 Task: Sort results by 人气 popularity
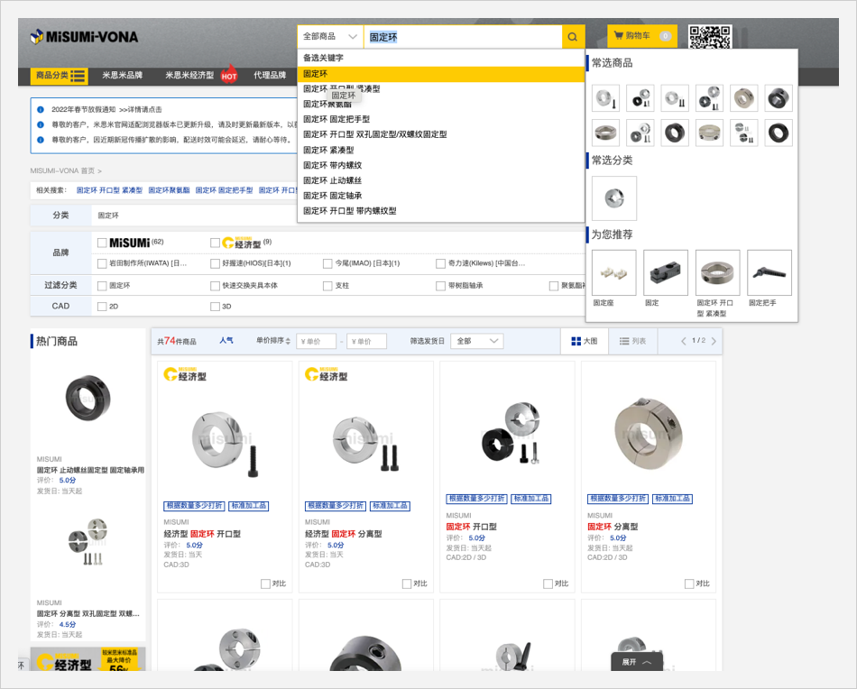coord(226,341)
